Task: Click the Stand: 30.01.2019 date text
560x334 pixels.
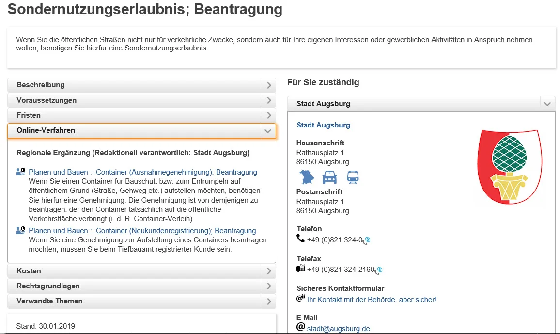Action: (x=46, y=326)
